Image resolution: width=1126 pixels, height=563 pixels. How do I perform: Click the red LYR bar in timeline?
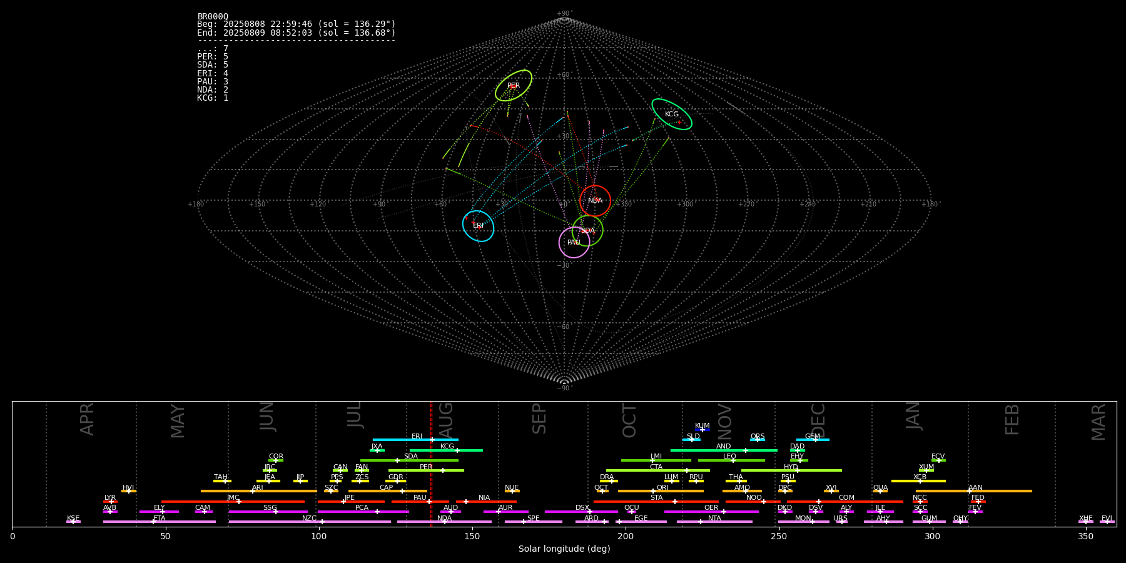[x=110, y=502]
